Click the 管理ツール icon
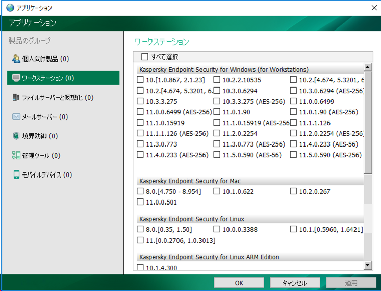Image resolution: width=381 pixels, height=291 pixels. [16, 155]
